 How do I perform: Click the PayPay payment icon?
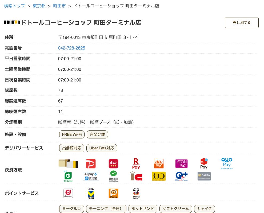pos(91,163)
